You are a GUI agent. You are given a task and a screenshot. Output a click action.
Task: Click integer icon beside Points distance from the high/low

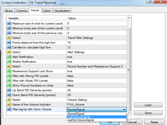[x=9, y=43]
